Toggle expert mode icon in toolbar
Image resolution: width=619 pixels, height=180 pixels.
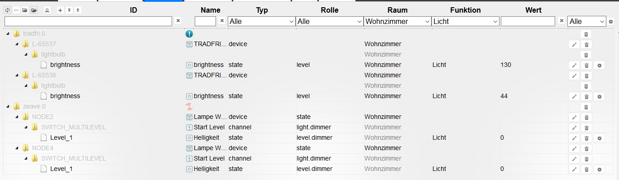coord(47,10)
